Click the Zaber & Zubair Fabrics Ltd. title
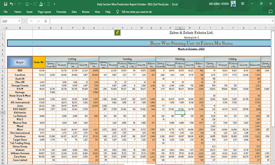This screenshot has width=275, height=165. pyautogui.click(x=191, y=33)
